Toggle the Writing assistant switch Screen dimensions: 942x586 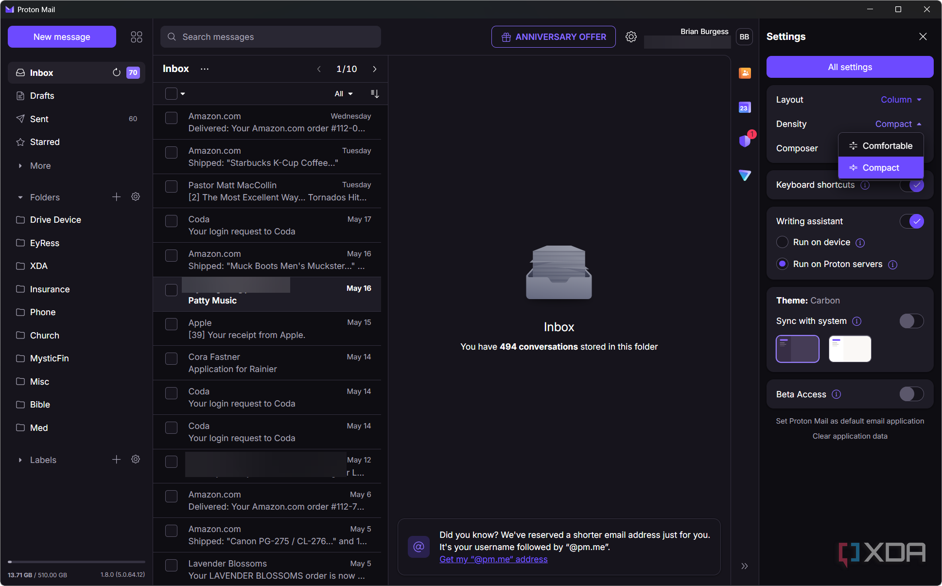[912, 221]
